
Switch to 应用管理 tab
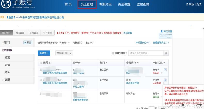(34, 33)
